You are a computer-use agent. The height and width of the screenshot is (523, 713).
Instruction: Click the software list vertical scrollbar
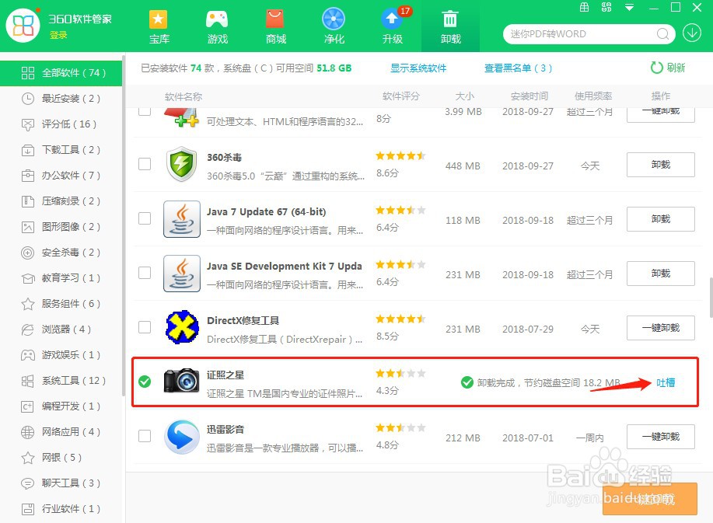point(711,297)
